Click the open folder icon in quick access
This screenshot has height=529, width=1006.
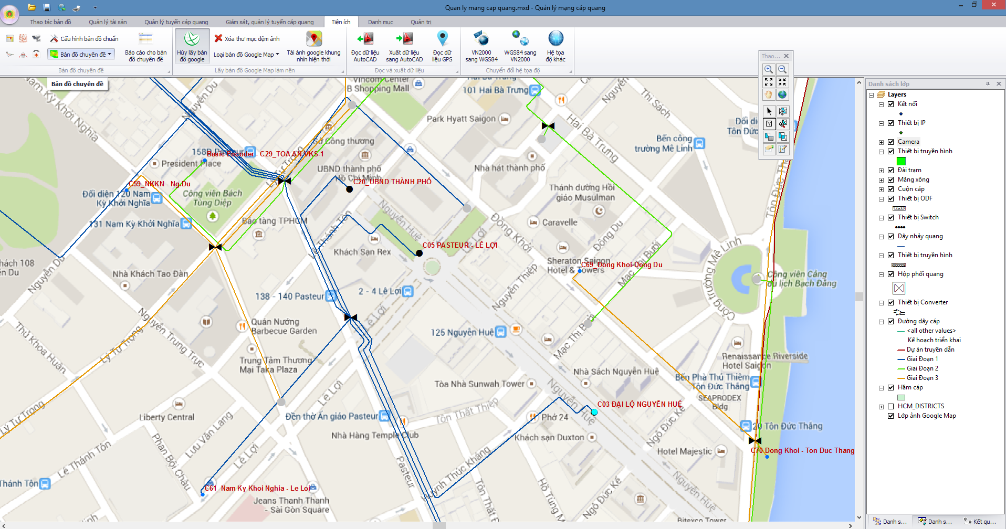(x=32, y=7)
